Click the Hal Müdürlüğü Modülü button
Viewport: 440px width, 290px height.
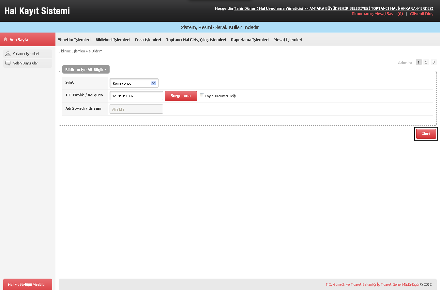(x=28, y=284)
